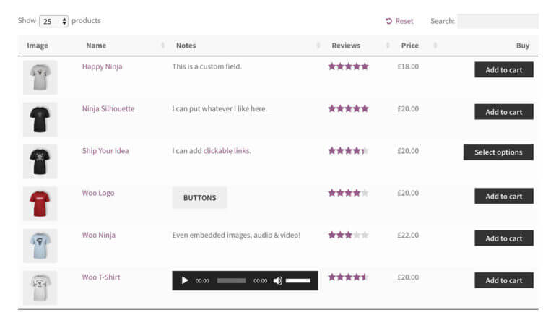Viewport: 556px width, 315px height.
Task: Sort table by Reviews column arrows
Action: tap(388, 46)
